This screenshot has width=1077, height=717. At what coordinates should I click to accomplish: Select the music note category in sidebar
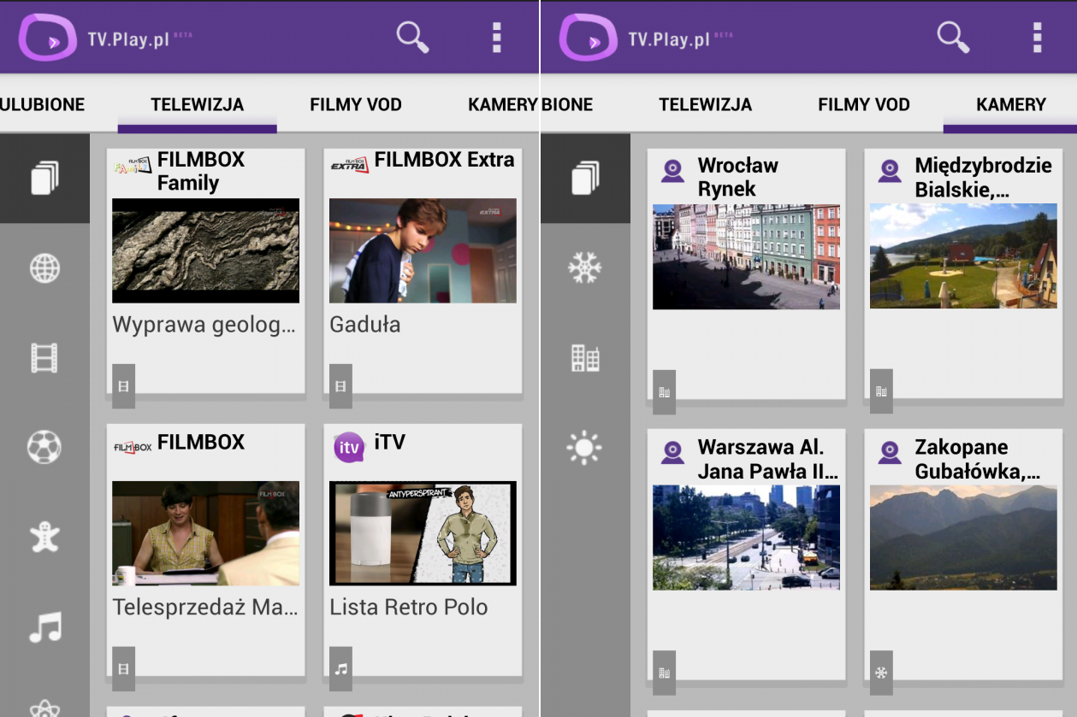[44, 626]
